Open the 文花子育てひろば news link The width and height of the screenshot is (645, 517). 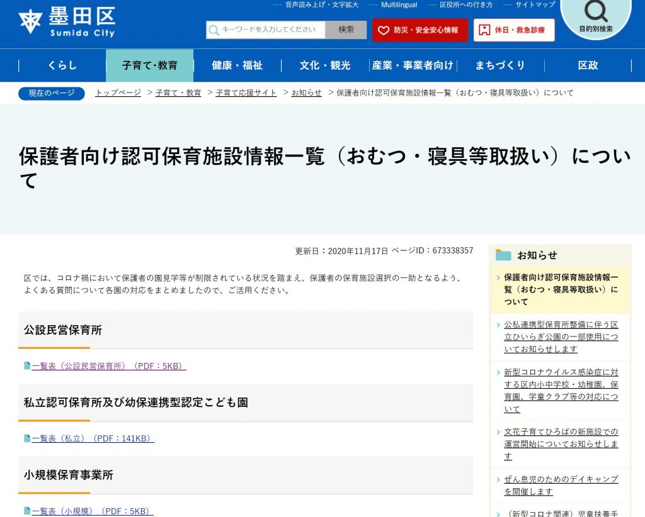tap(561, 444)
